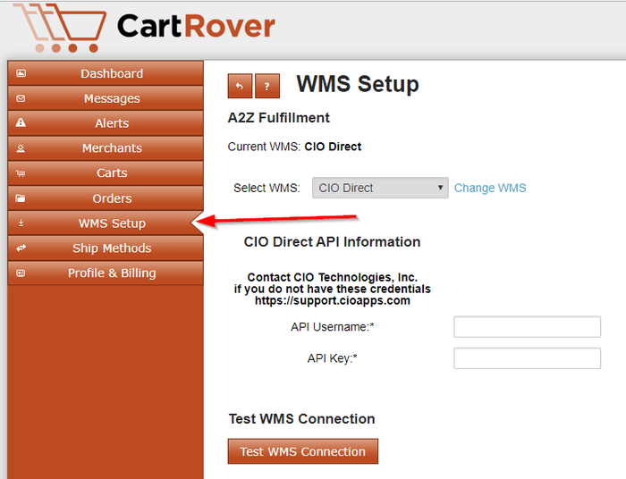The height and width of the screenshot is (479, 626).
Task: Click the Ship Methods arrows icon
Action: click(x=21, y=248)
